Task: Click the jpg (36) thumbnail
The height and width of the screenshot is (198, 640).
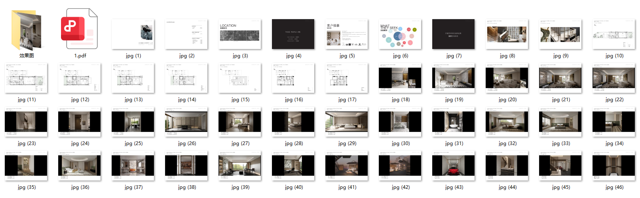Action: (x=79, y=166)
